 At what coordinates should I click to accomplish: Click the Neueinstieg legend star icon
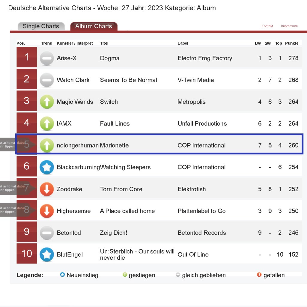(x=62, y=275)
